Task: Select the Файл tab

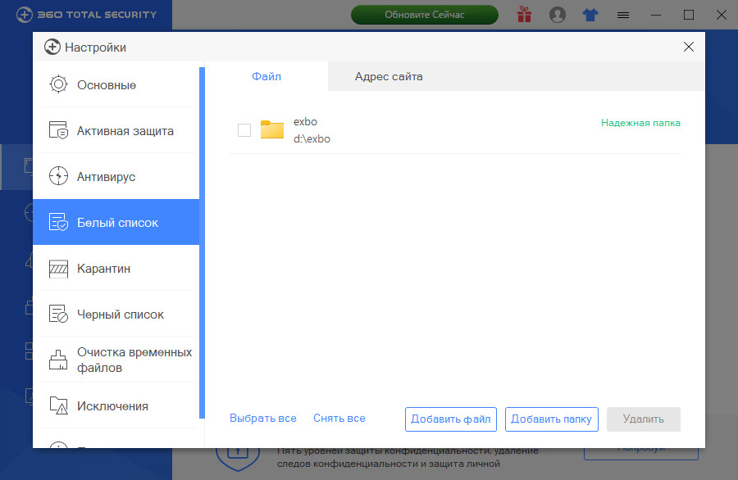Action: (x=266, y=76)
